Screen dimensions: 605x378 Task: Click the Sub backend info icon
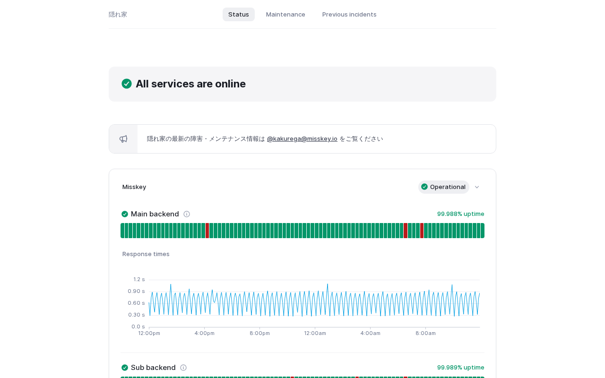coord(183,368)
